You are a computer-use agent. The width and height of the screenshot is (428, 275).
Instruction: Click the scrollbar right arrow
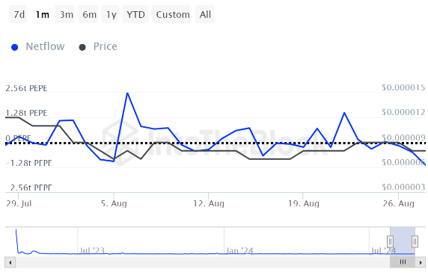click(x=421, y=262)
